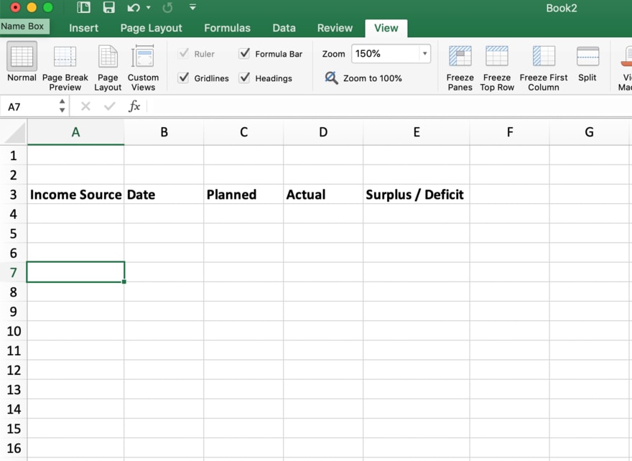Select row 10 header
The height and width of the screenshot is (461, 632).
point(14,331)
